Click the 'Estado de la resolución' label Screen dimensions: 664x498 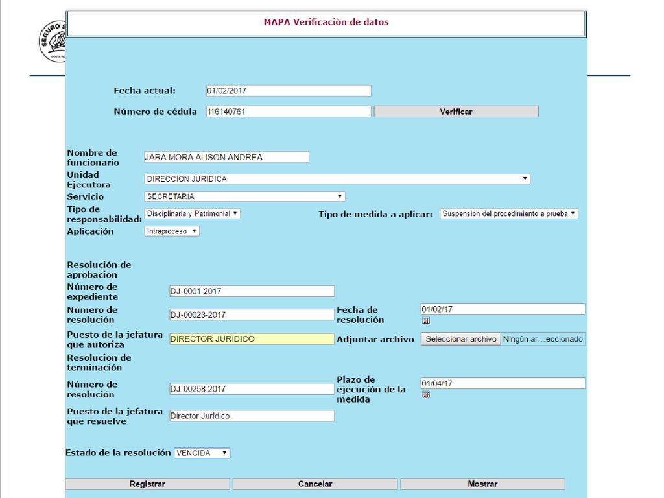[118, 453]
